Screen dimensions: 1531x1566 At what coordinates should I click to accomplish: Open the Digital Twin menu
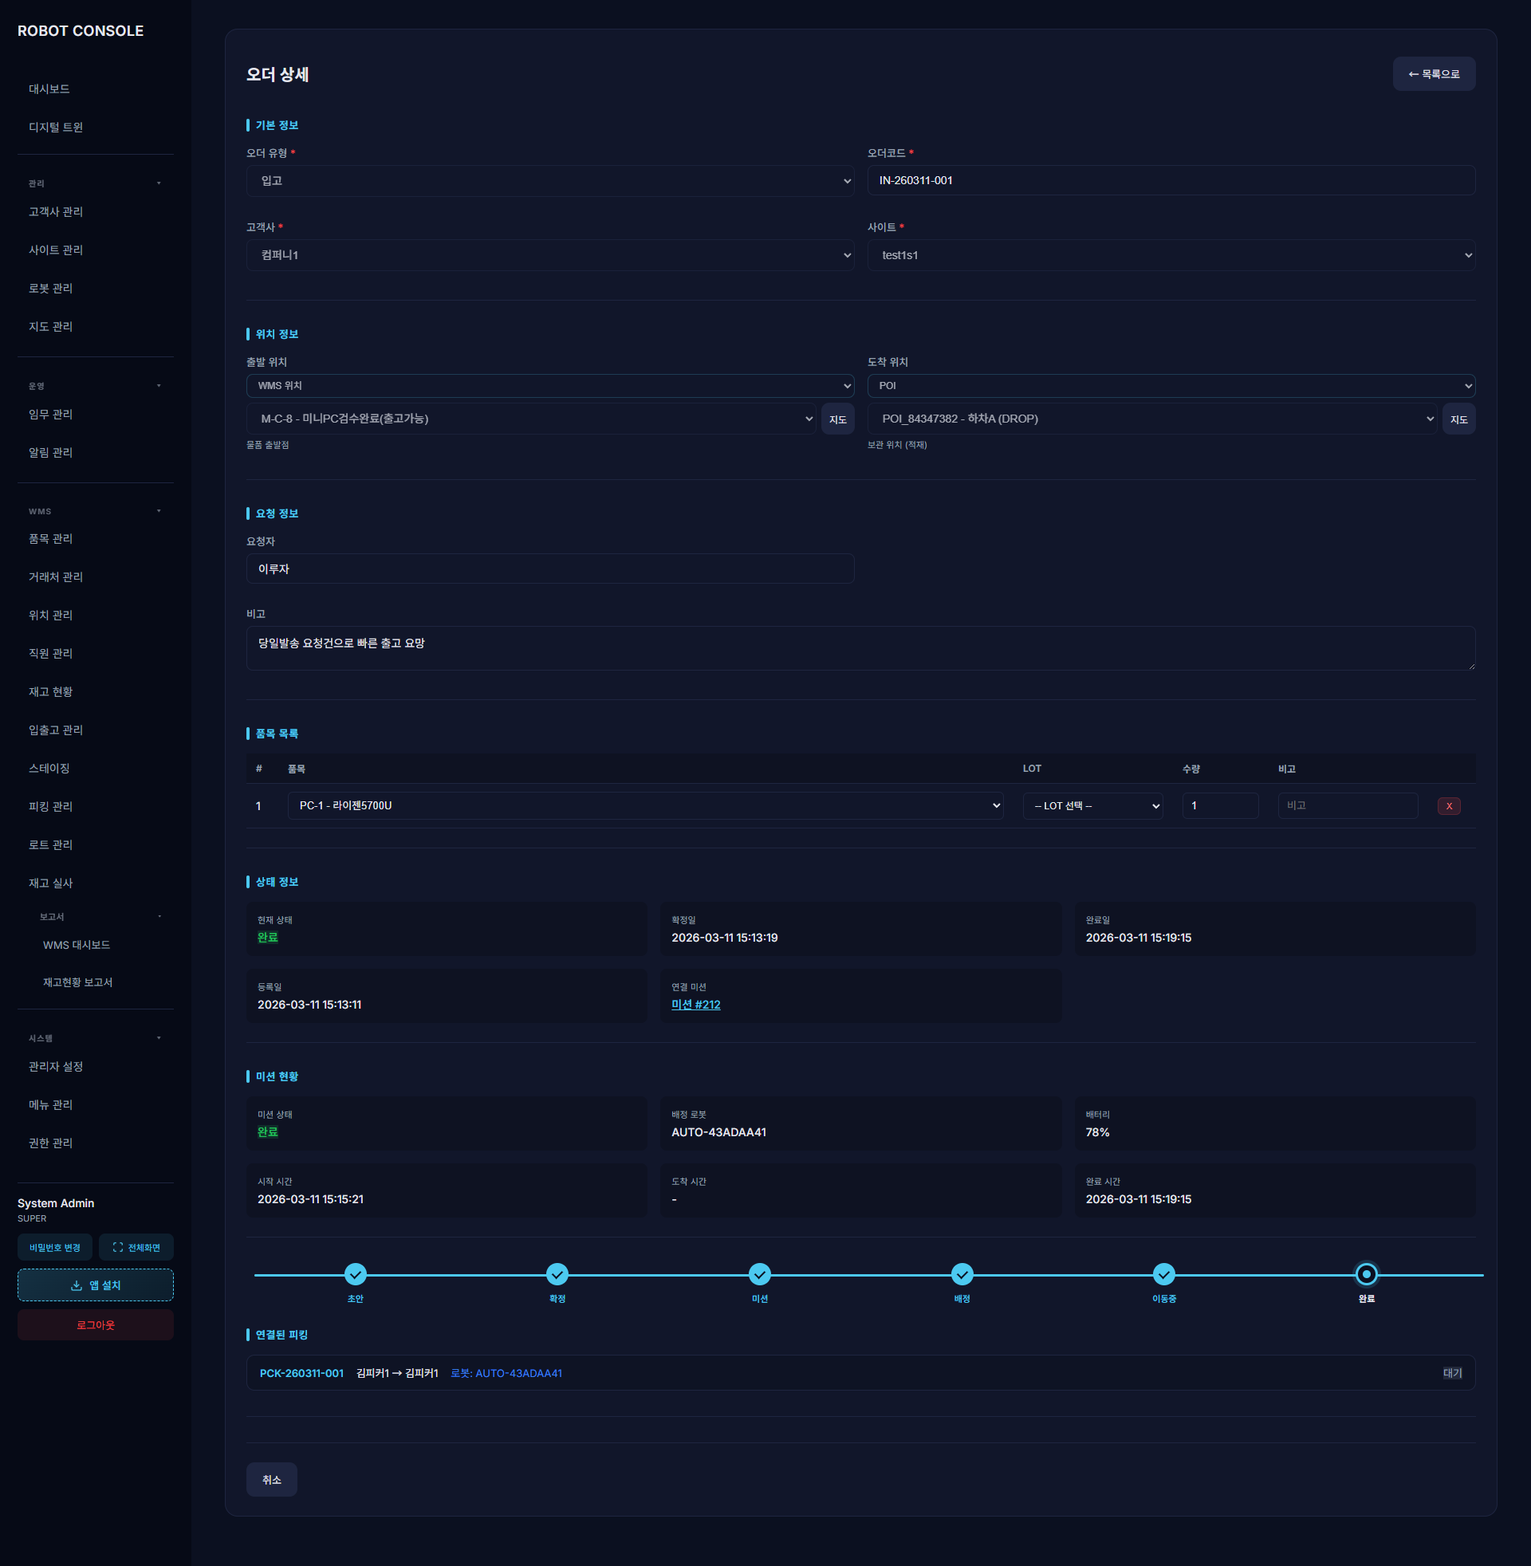pyautogui.click(x=56, y=127)
